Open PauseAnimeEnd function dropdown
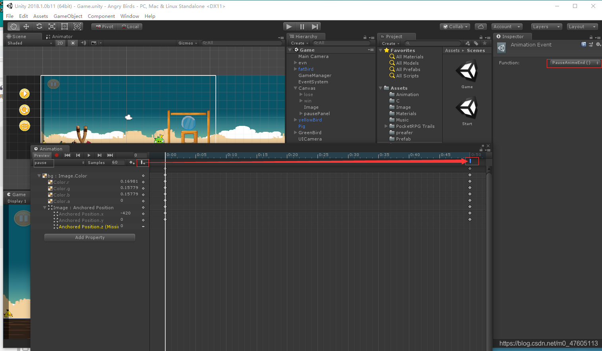This screenshot has width=602, height=351. (575, 63)
